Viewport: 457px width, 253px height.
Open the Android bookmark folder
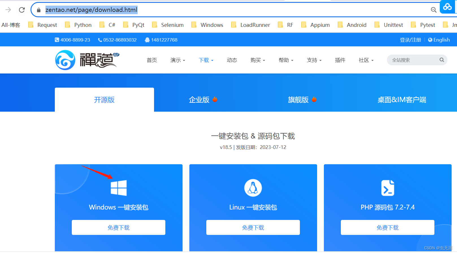(x=352, y=25)
